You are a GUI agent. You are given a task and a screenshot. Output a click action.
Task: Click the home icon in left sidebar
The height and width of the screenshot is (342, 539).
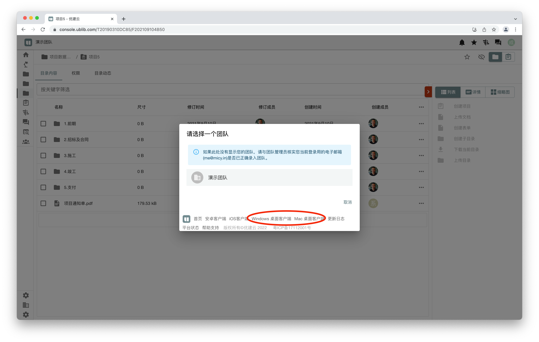(26, 55)
